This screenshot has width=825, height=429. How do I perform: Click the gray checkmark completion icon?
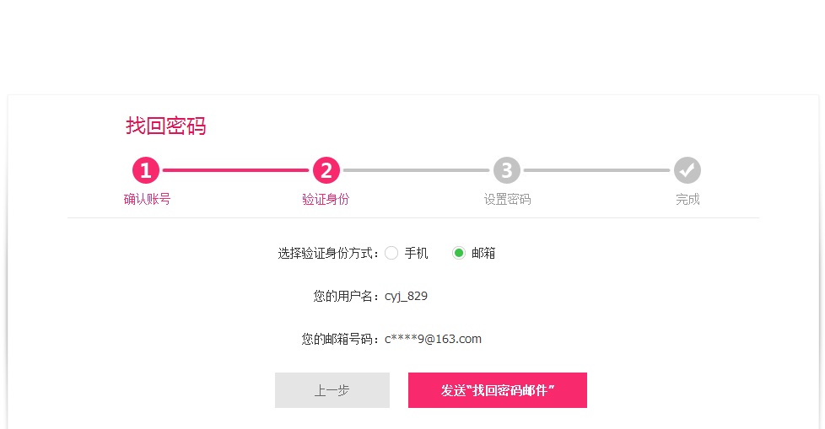click(687, 170)
